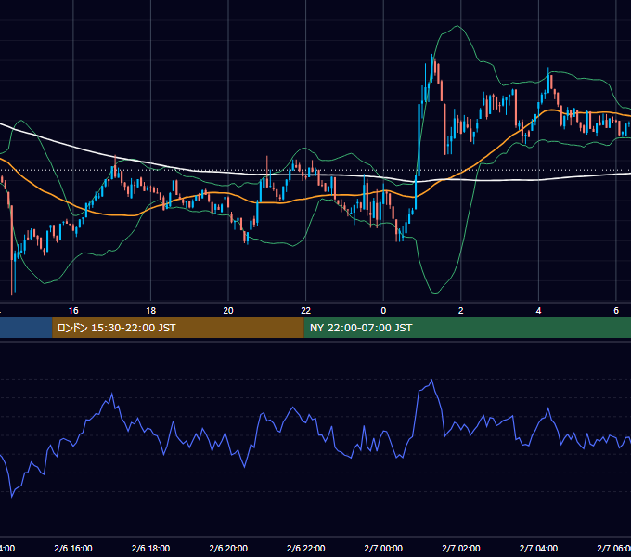Viewport: 631px width, 557px height.
Task: Click the 6 hour axis label
Action: [x=616, y=311]
